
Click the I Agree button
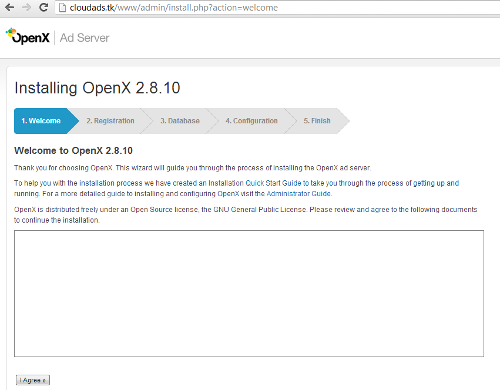33,380
